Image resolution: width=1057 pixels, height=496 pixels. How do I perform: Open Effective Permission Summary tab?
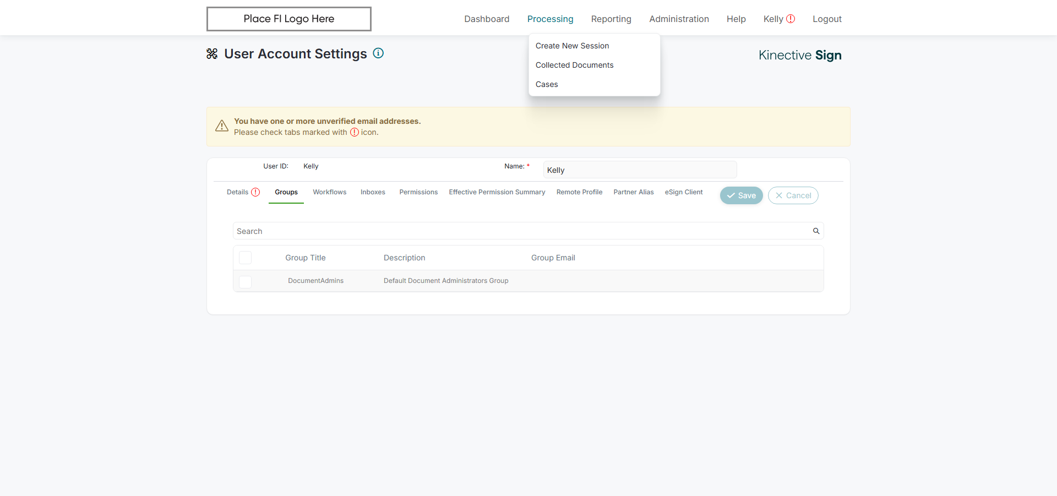[497, 192]
